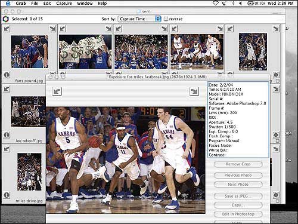Click the 'Aperture: 4.5' info line
Screen dimensions: 298x224
pyautogui.click(x=221, y=122)
